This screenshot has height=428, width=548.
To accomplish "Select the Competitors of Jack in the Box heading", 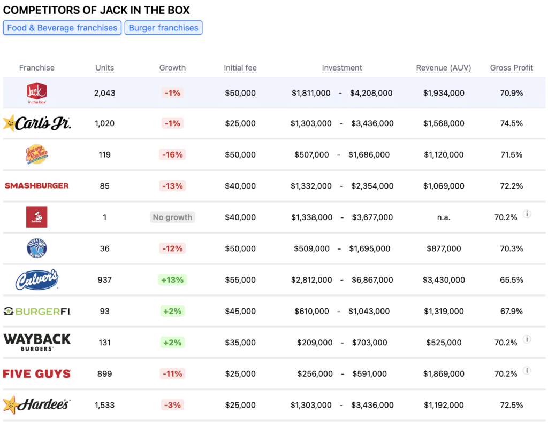I will [x=96, y=10].
